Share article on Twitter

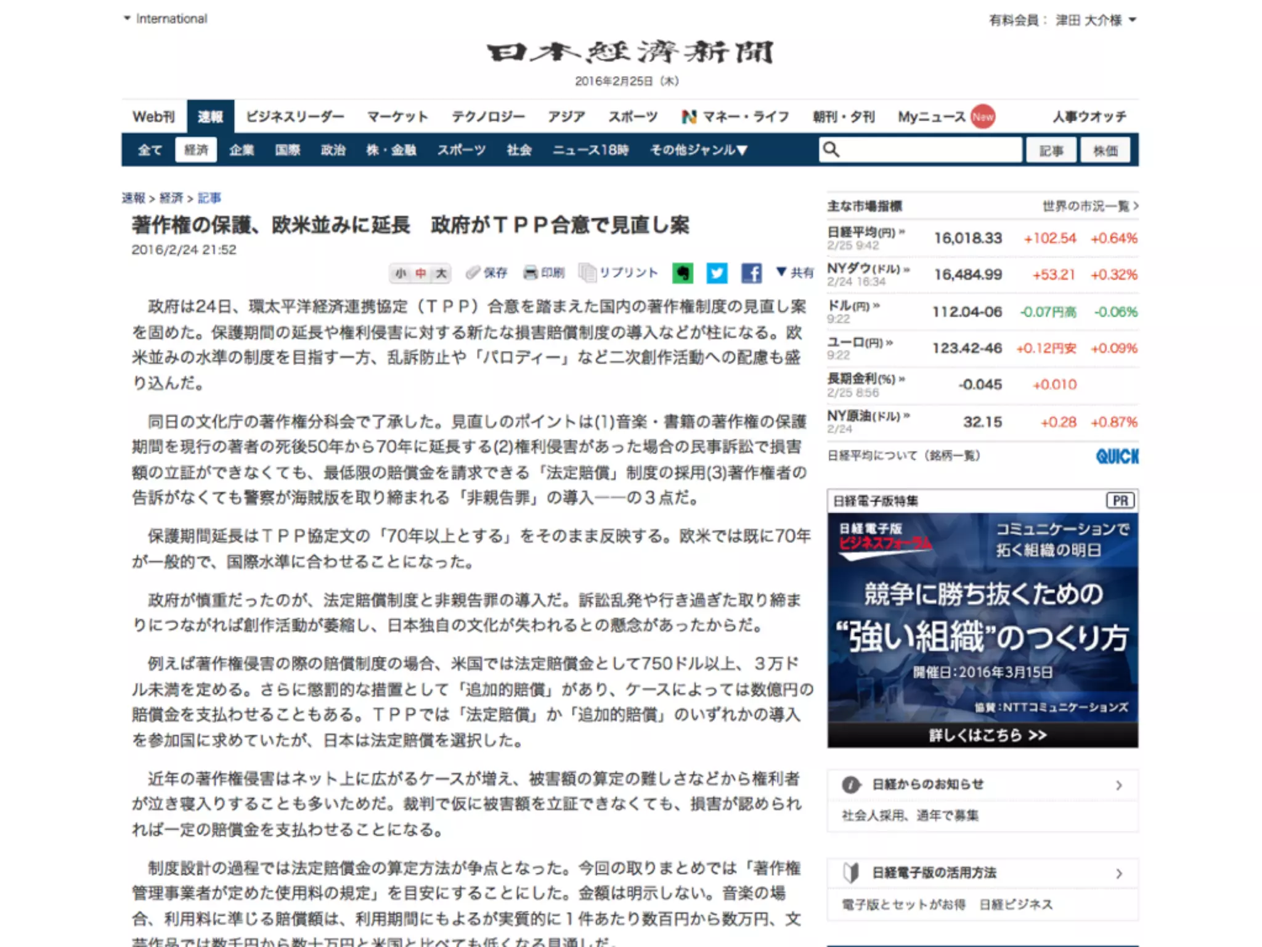click(x=717, y=273)
